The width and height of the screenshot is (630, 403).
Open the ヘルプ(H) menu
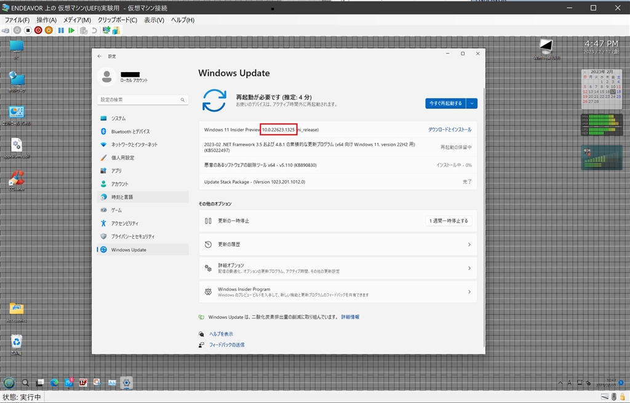pyautogui.click(x=183, y=20)
